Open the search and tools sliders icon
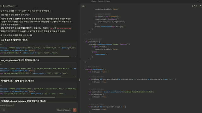 tap(4, 110)
